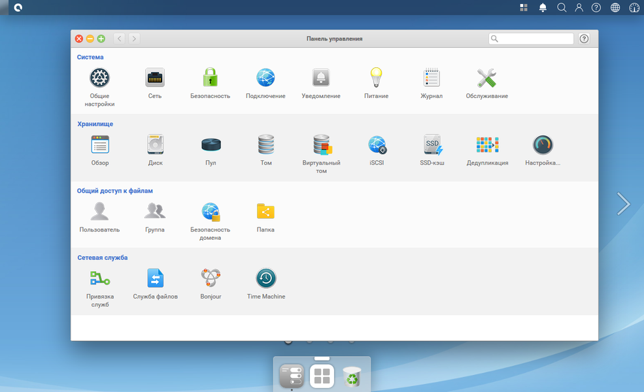The width and height of the screenshot is (644, 392).
Task: Open the Дедупликация icon
Action: 488,144
